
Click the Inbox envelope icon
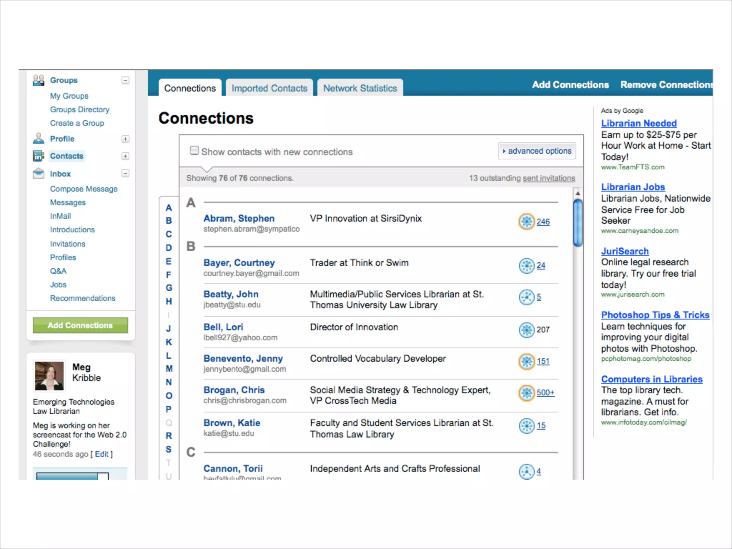pyautogui.click(x=39, y=174)
